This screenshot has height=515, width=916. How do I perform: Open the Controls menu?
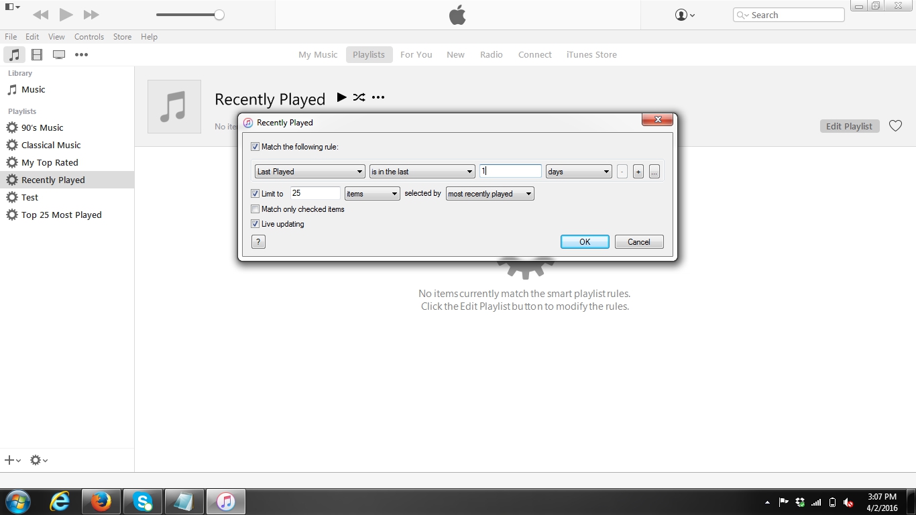[89, 37]
